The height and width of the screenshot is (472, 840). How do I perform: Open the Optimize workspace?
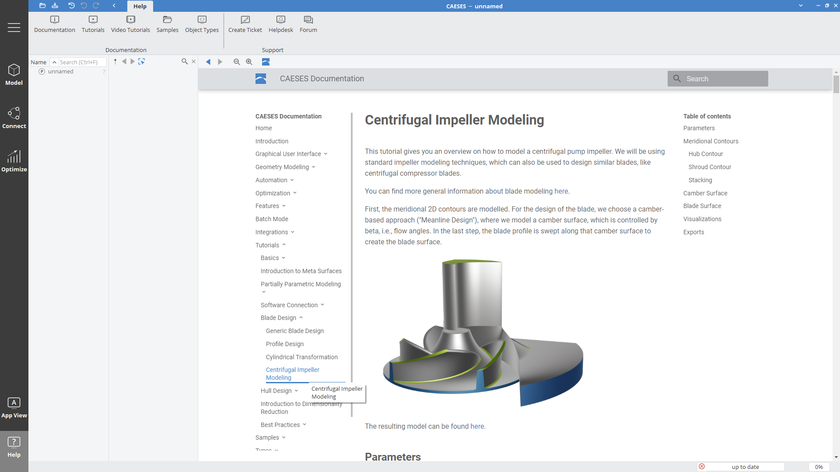14,161
